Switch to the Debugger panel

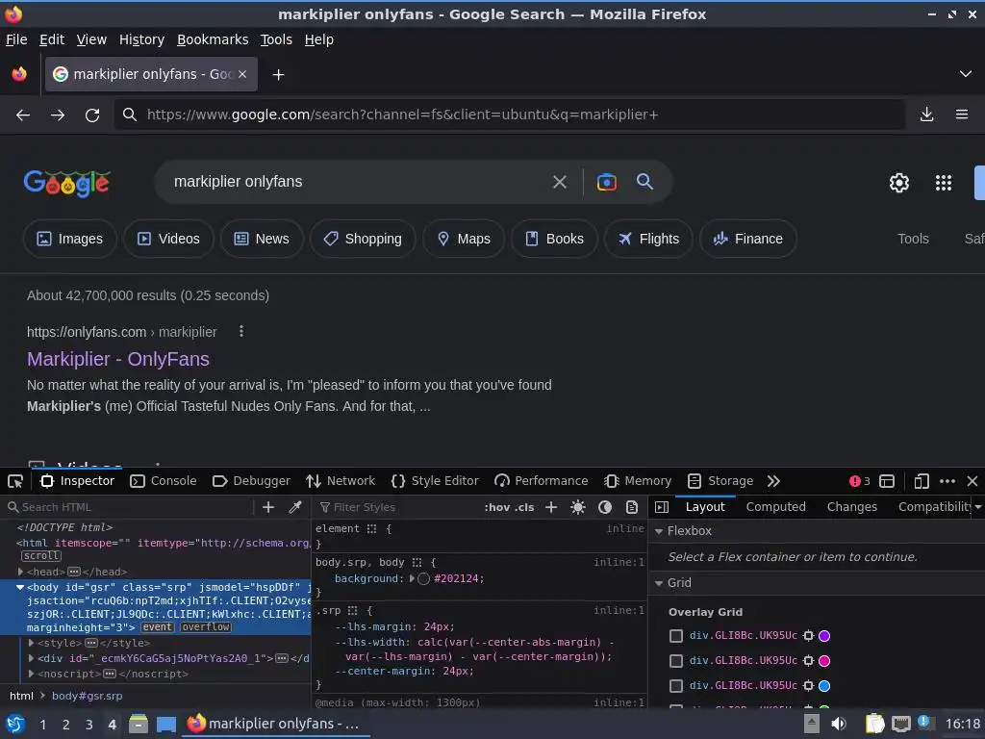point(251,481)
